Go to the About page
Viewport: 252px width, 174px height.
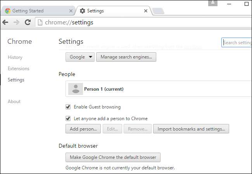(x=14, y=102)
